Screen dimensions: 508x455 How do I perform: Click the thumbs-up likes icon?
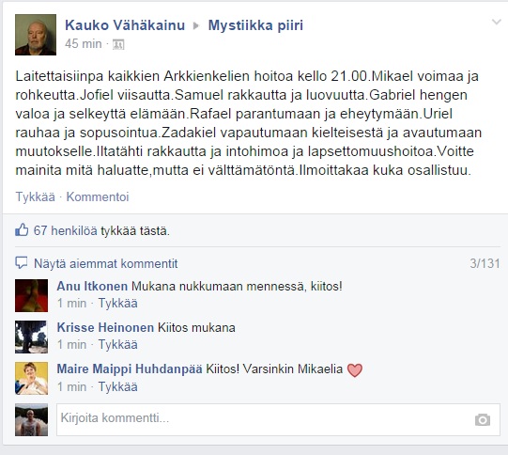tap(22, 230)
